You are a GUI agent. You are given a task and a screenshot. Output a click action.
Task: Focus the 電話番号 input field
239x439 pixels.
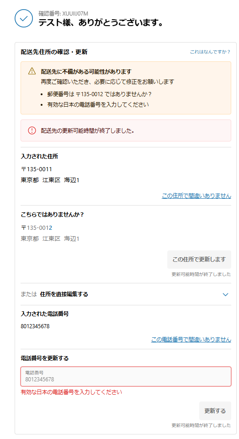pos(126,377)
